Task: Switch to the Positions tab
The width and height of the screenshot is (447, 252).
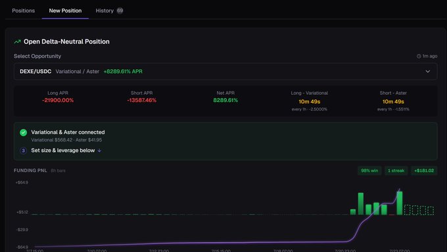Action: point(24,11)
